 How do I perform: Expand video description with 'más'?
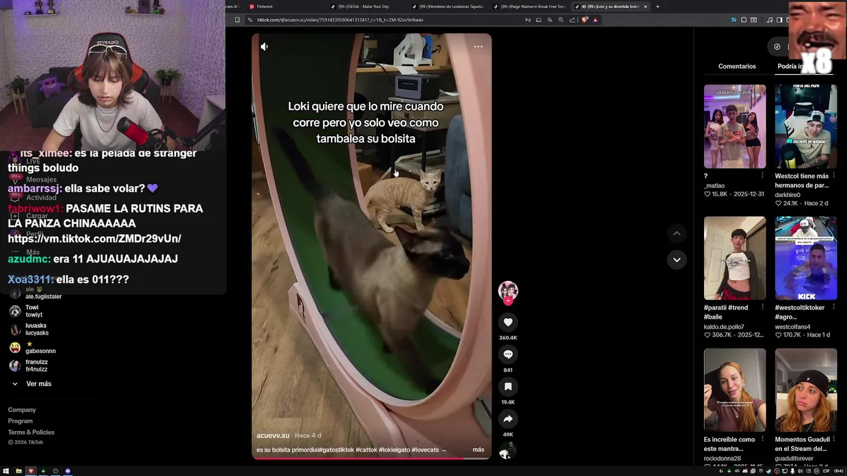coord(478,450)
